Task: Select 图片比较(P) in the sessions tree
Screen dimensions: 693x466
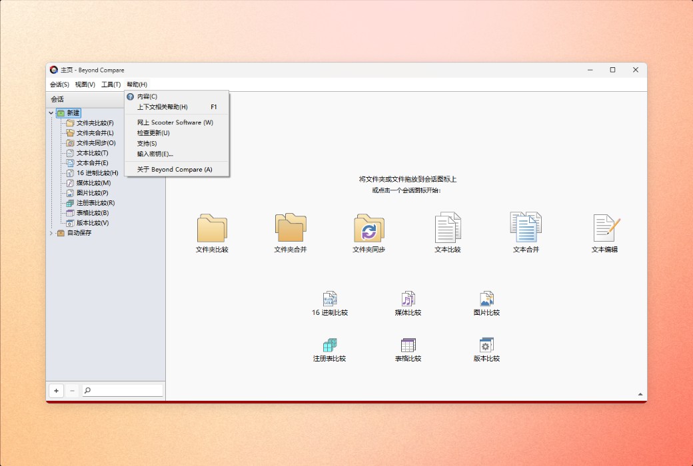Action: tap(92, 193)
